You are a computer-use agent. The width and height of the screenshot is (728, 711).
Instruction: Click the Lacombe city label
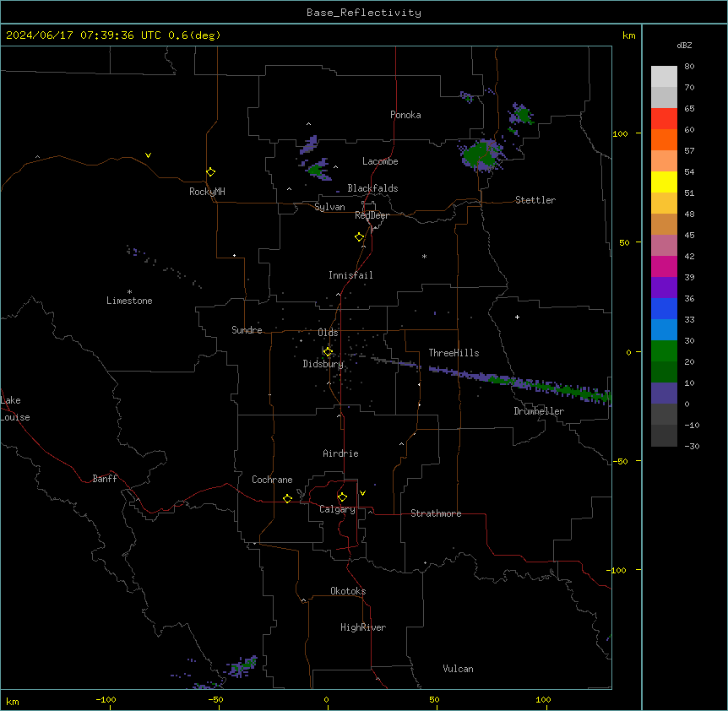click(x=380, y=161)
